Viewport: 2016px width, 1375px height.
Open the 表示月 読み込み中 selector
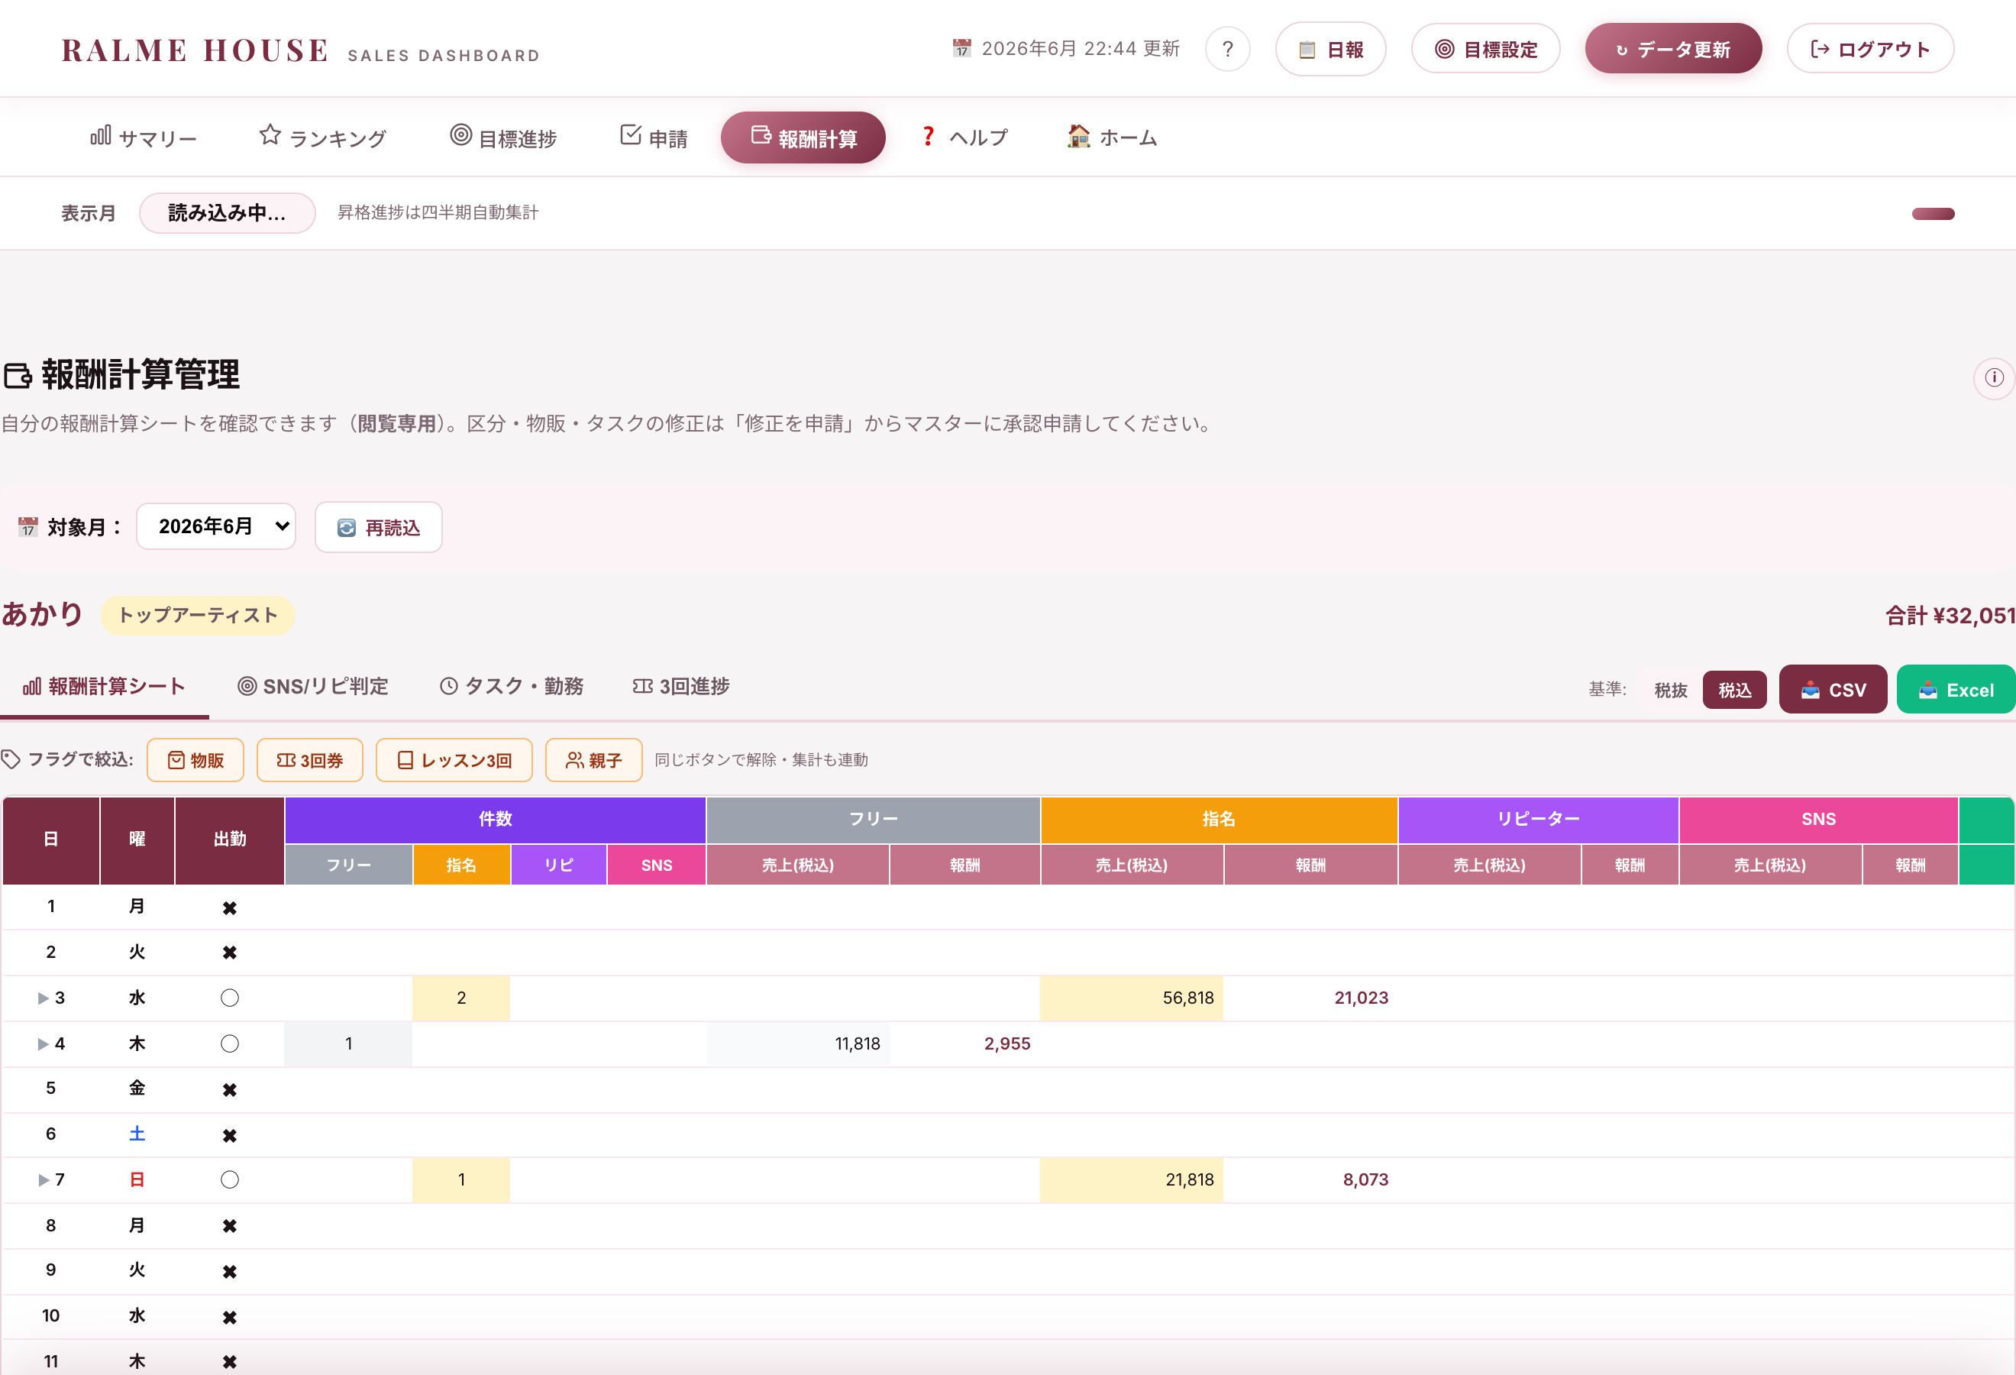pyautogui.click(x=226, y=212)
